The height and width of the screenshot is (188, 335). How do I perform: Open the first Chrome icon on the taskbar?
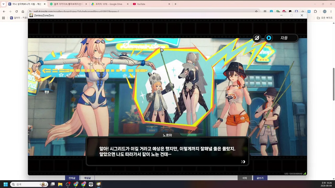pyautogui.click(x=76, y=184)
